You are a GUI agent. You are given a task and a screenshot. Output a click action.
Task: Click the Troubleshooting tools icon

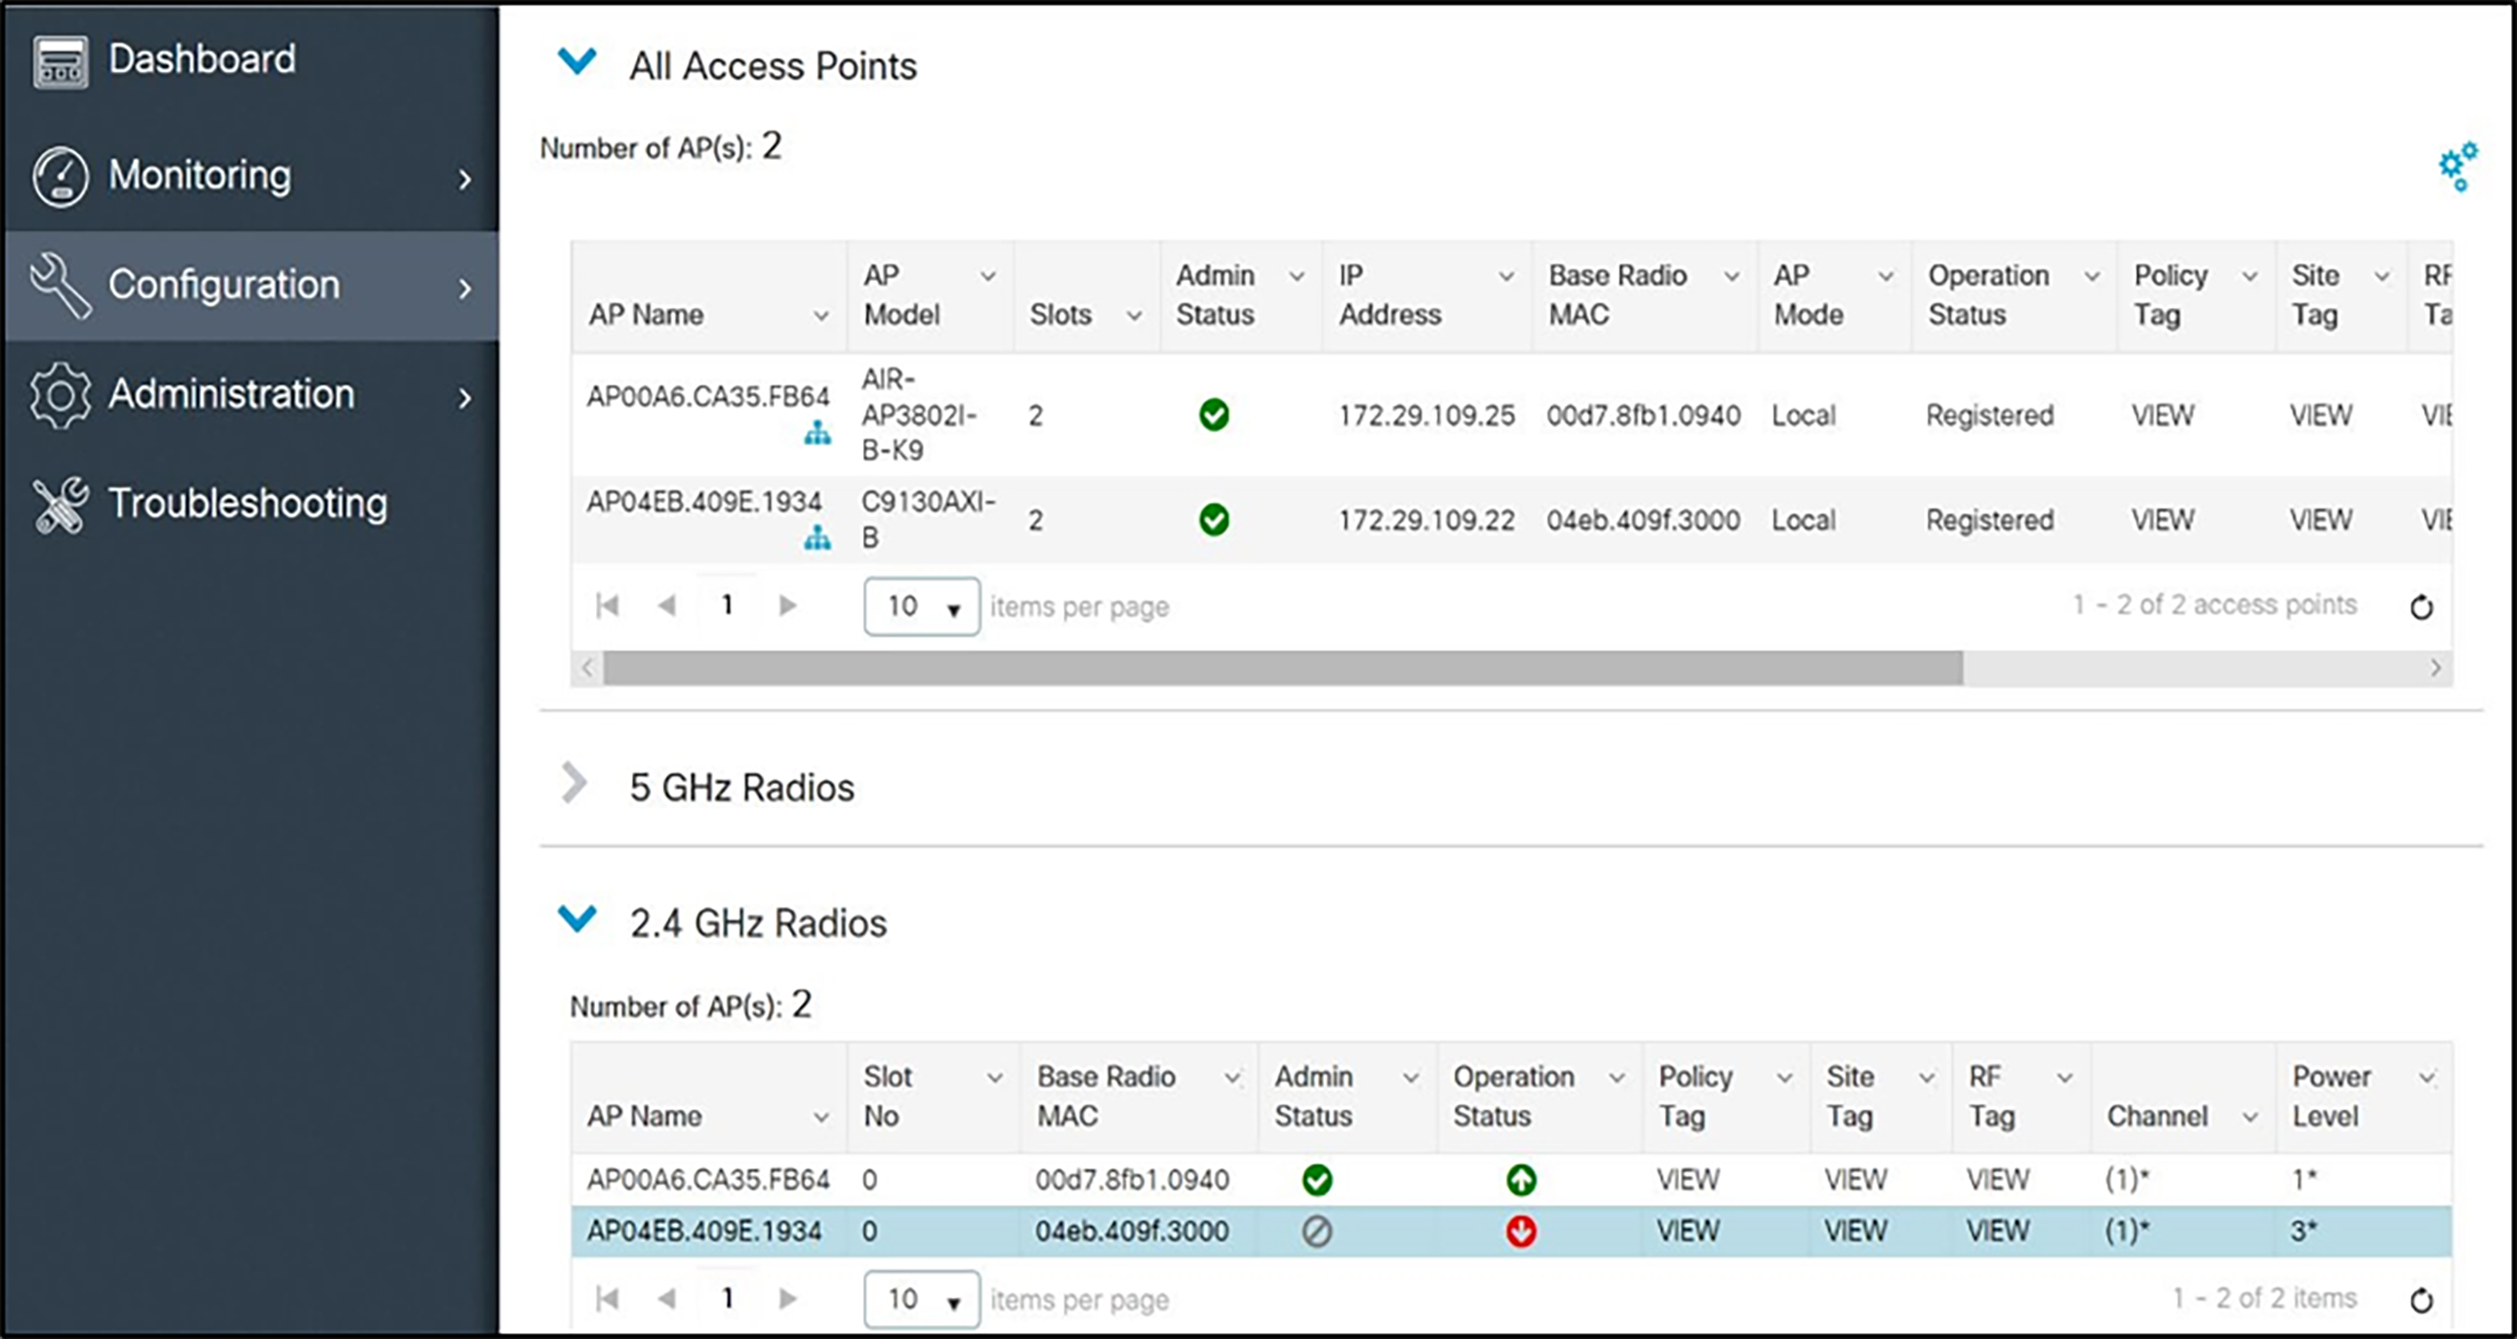60,503
